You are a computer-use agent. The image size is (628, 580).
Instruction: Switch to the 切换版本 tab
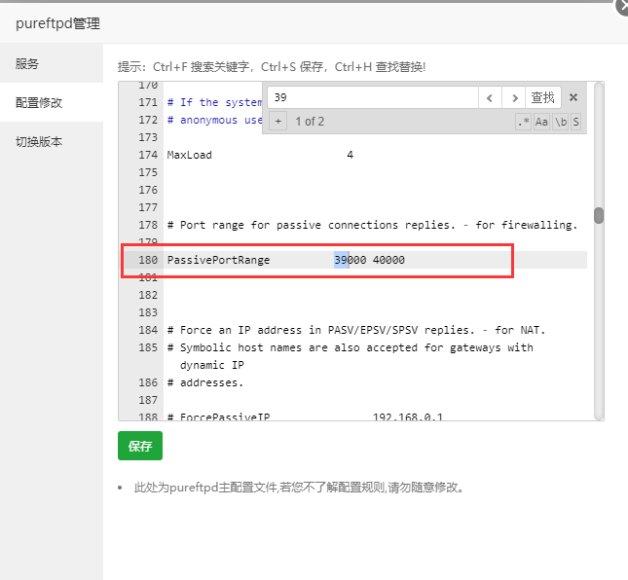(52, 141)
